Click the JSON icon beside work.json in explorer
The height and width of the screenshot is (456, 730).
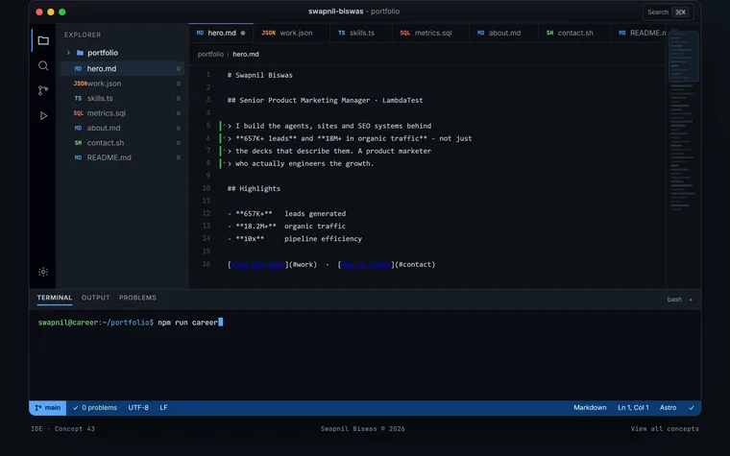coord(80,84)
